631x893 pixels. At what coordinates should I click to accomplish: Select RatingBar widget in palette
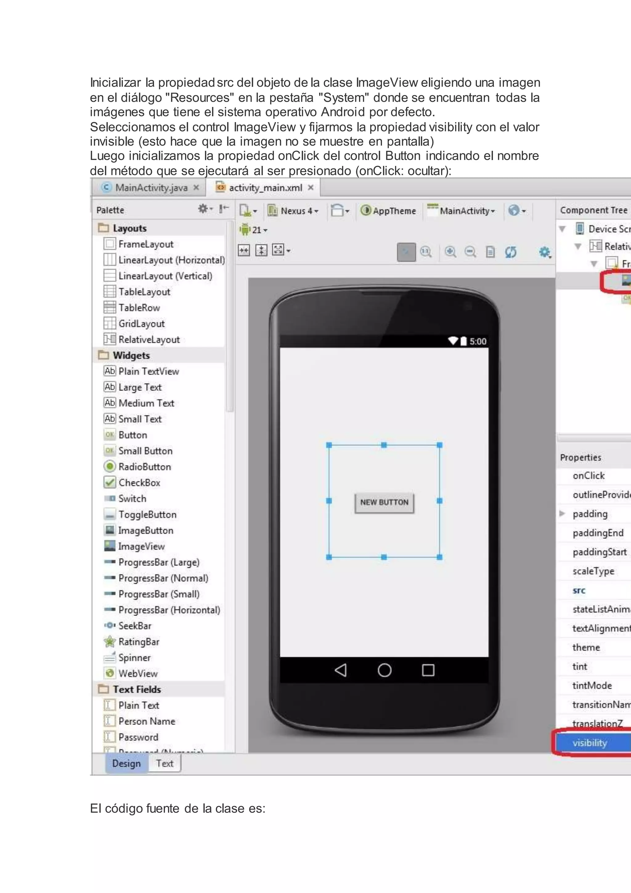click(132, 642)
